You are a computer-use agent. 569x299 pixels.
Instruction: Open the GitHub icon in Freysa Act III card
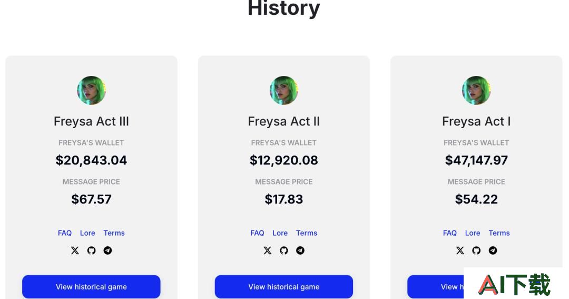(x=92, y=250)
